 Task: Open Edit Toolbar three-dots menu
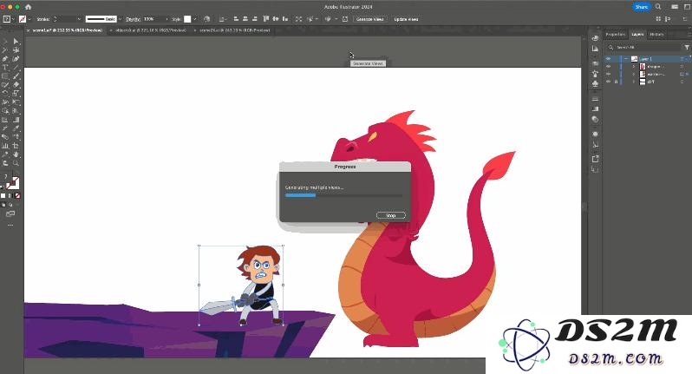[10, 226]
